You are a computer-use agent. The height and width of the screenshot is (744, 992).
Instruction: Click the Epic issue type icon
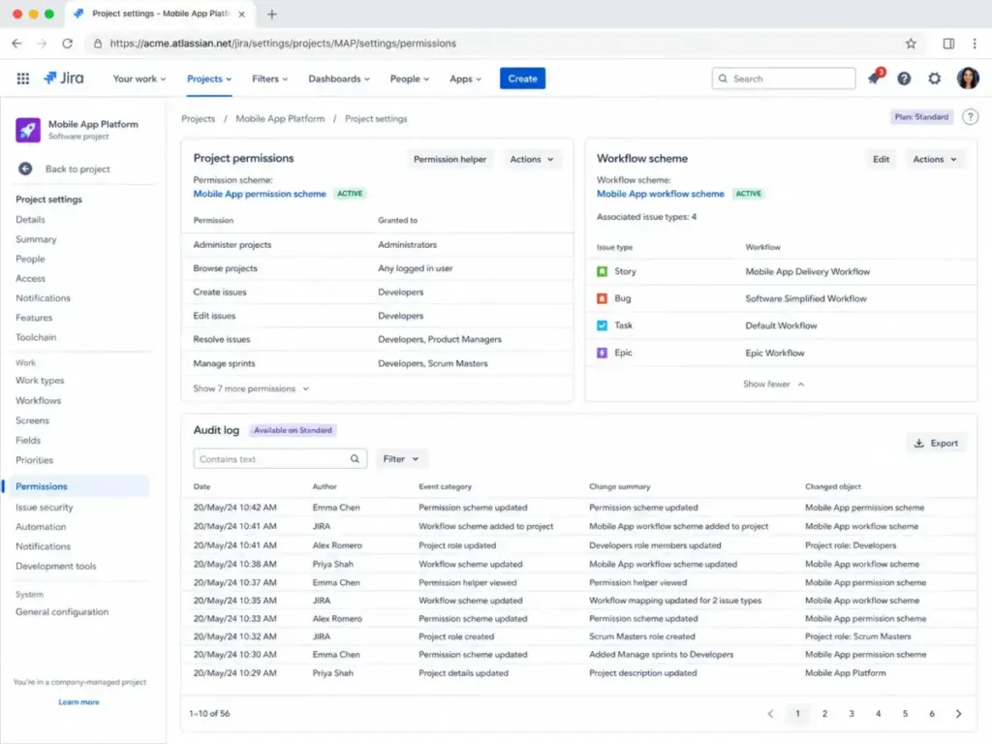(602, 353)
